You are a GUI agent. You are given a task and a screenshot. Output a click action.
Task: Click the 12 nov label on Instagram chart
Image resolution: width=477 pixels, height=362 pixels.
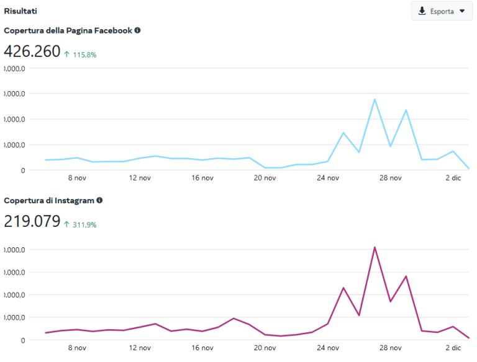tap(140, 348)
